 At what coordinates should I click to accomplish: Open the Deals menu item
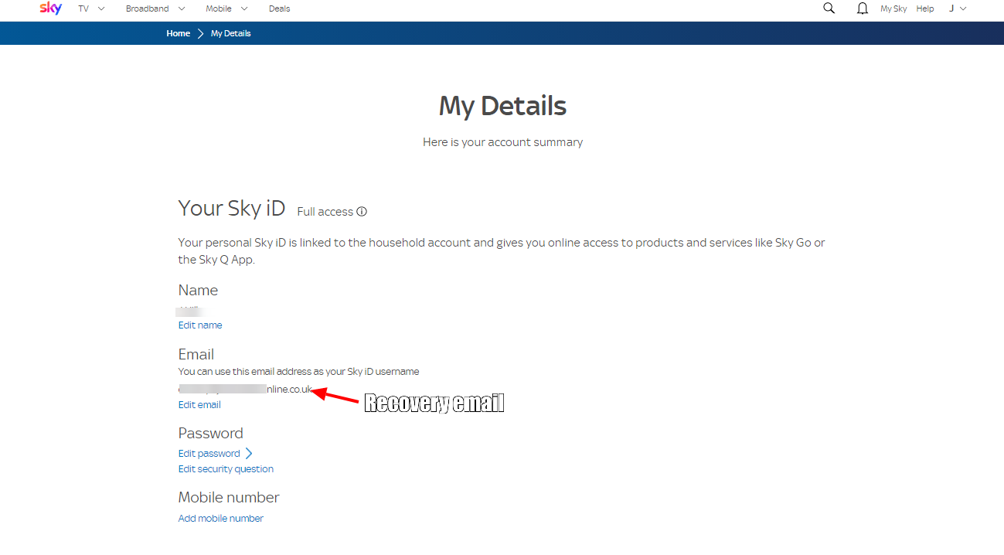pyautogui.click(x=279, y=9)
